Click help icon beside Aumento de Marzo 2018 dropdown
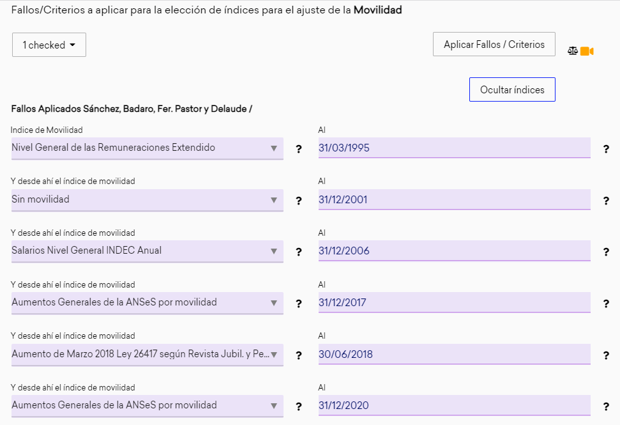This screenshot has height=425, width=620. 299,355
